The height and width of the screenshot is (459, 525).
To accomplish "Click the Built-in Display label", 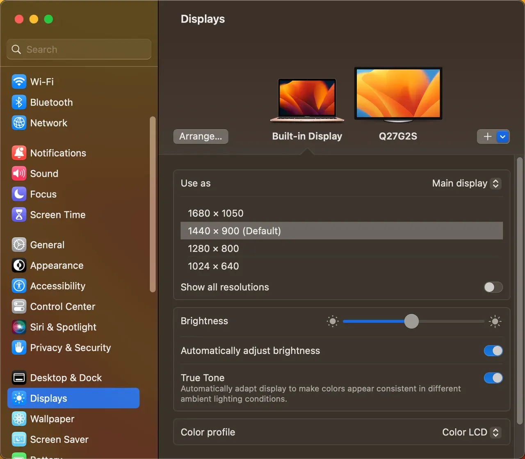I will pos(307,136).
